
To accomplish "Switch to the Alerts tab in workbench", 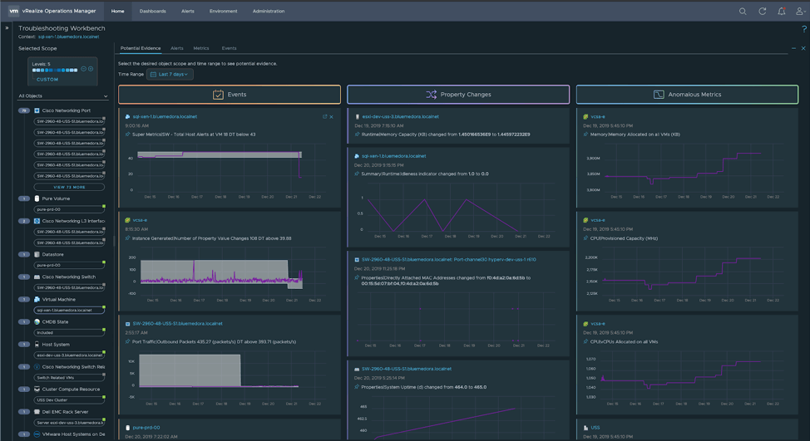I will point(177,48).
